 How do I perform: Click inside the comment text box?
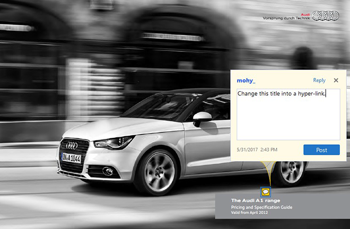point(288,117)
